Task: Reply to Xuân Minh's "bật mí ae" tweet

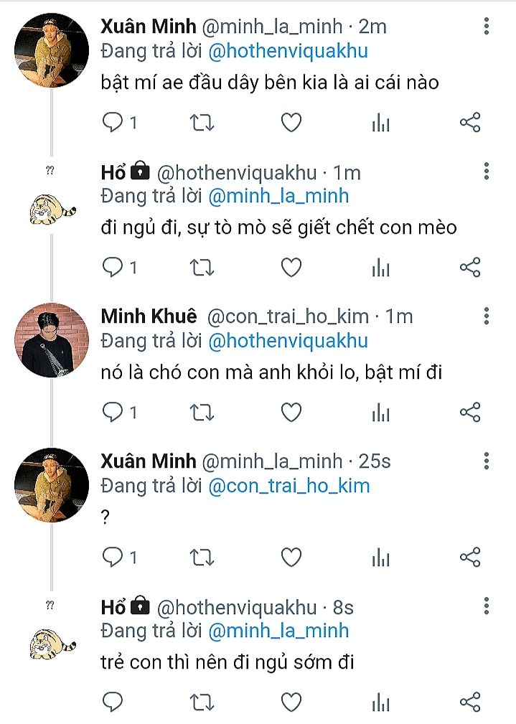Action: click(x=113, y=123)
